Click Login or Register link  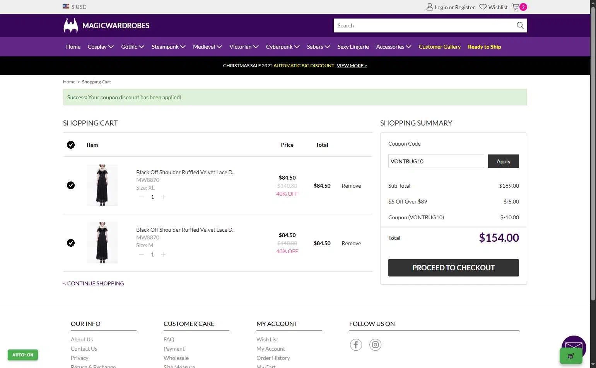click(455, 7)
